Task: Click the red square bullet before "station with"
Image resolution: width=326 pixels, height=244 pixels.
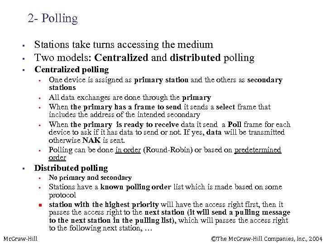Action: click(40, 205)
